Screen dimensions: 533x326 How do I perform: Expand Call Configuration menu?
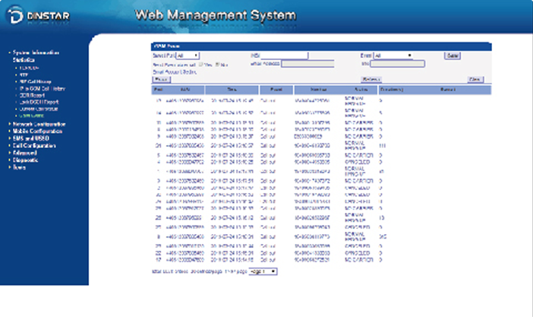pos(34,146)
